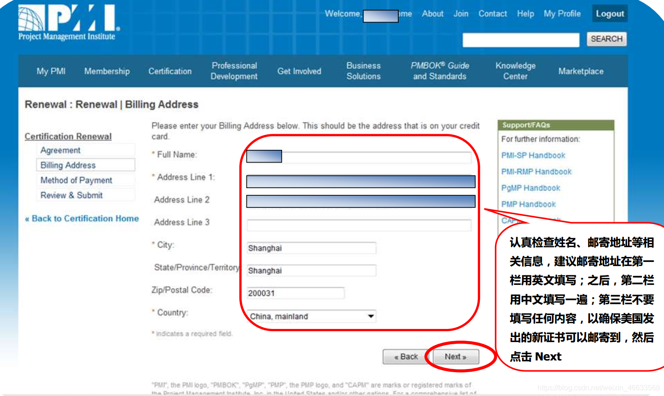Click the Address Line 1 field
Screen dimensions: 664x396
click(x=360, y=181)
